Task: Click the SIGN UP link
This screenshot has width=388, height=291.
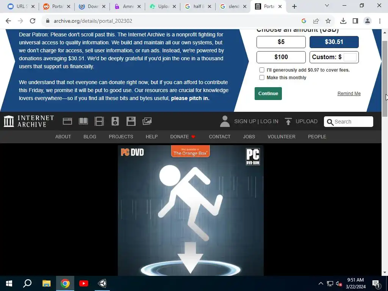Action: pos(245,121)
